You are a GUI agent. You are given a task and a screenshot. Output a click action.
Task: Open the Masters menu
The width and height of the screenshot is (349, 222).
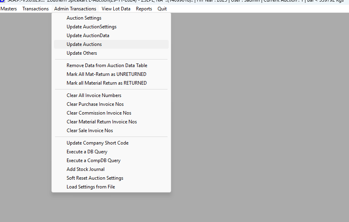coord(9,9)
